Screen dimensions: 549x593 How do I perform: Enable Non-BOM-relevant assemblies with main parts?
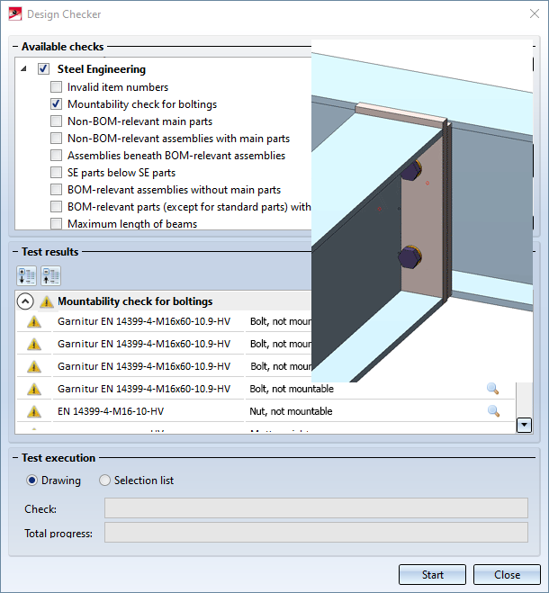pyautogui.click(x=57, y=138)
